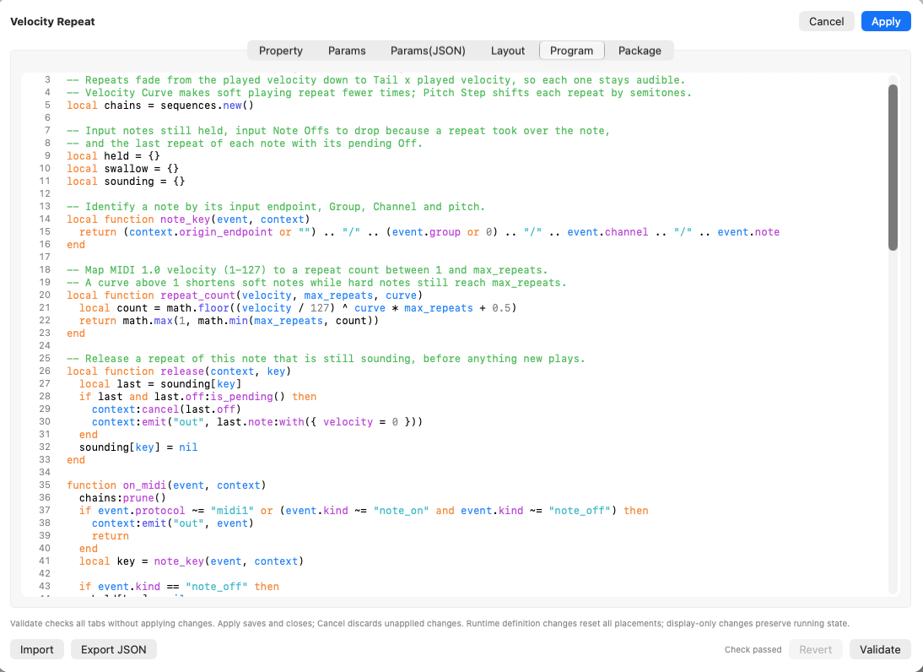Click comment 'Input notes still held' line 7
The width and height of the screenshot is (923, 672).
pos(337,131)
